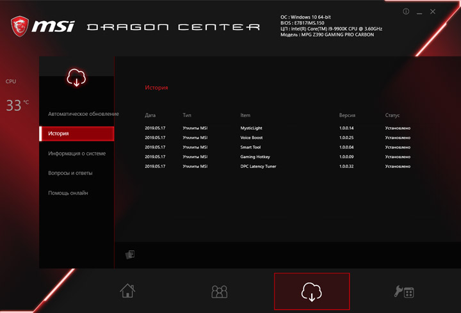The image size is (461, 313).
Task: Click the date of the MysticLight row
Action: 155,128
